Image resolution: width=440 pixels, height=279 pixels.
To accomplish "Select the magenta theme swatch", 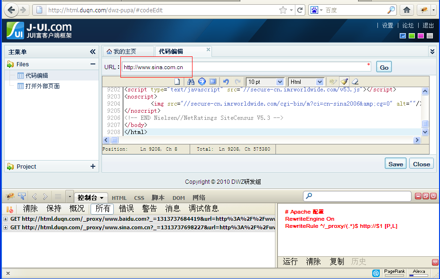I will 421,36.
